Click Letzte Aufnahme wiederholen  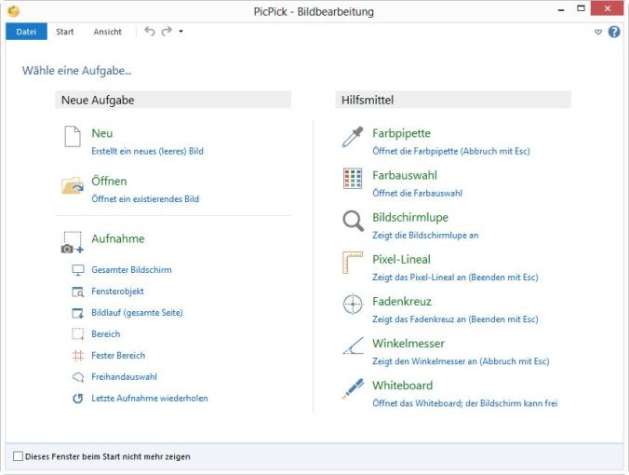click(150, 399)
